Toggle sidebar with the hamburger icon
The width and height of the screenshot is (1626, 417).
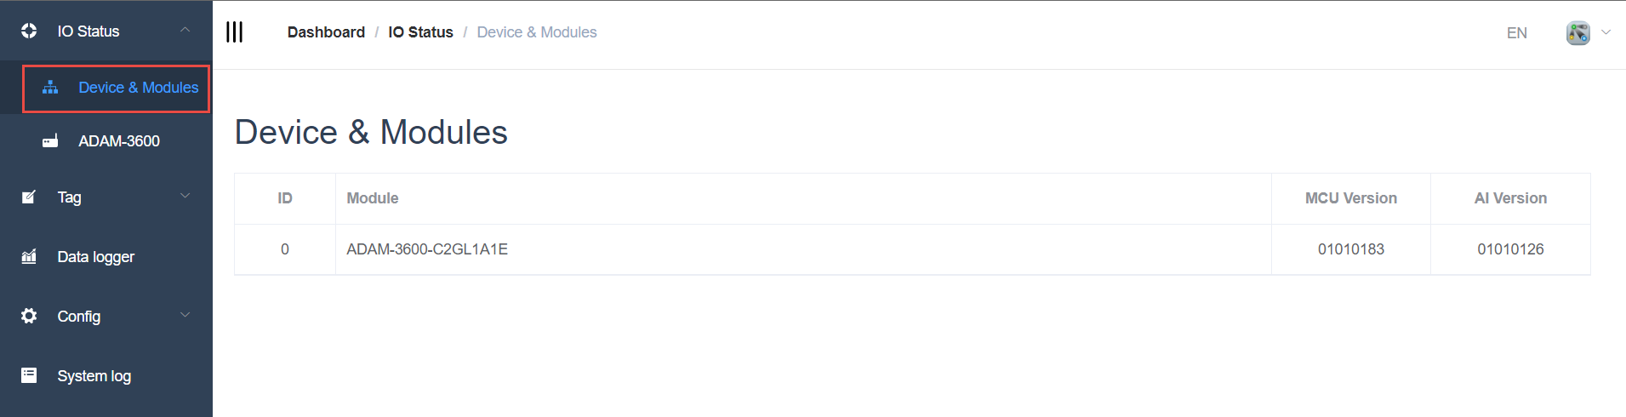[x=235, y=32]
